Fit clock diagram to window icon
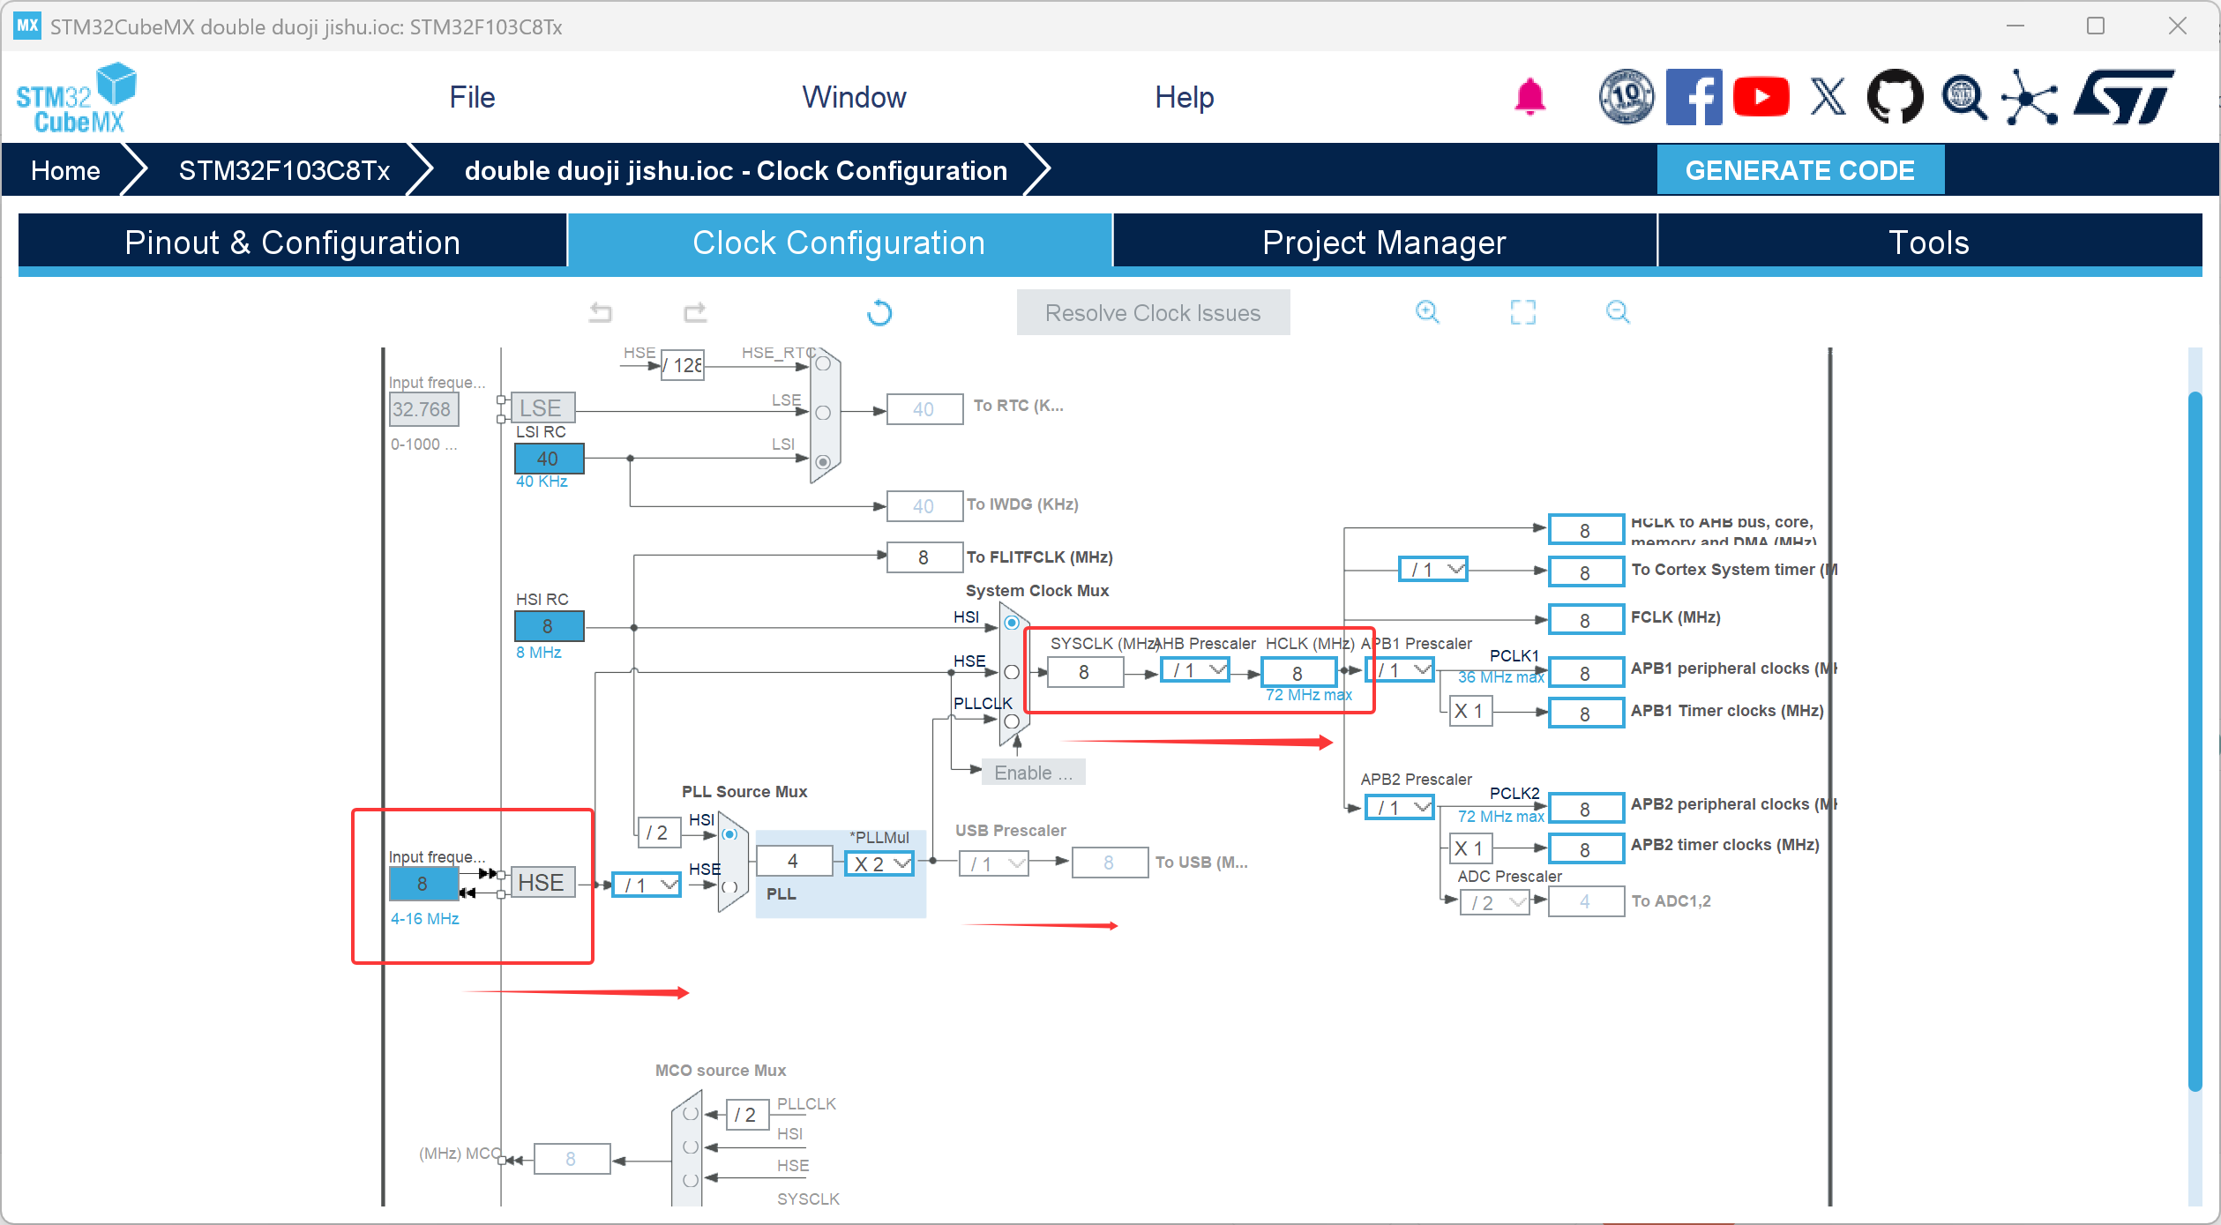Viewport: 2221px width, 1225px height. tap(1522, 312)
